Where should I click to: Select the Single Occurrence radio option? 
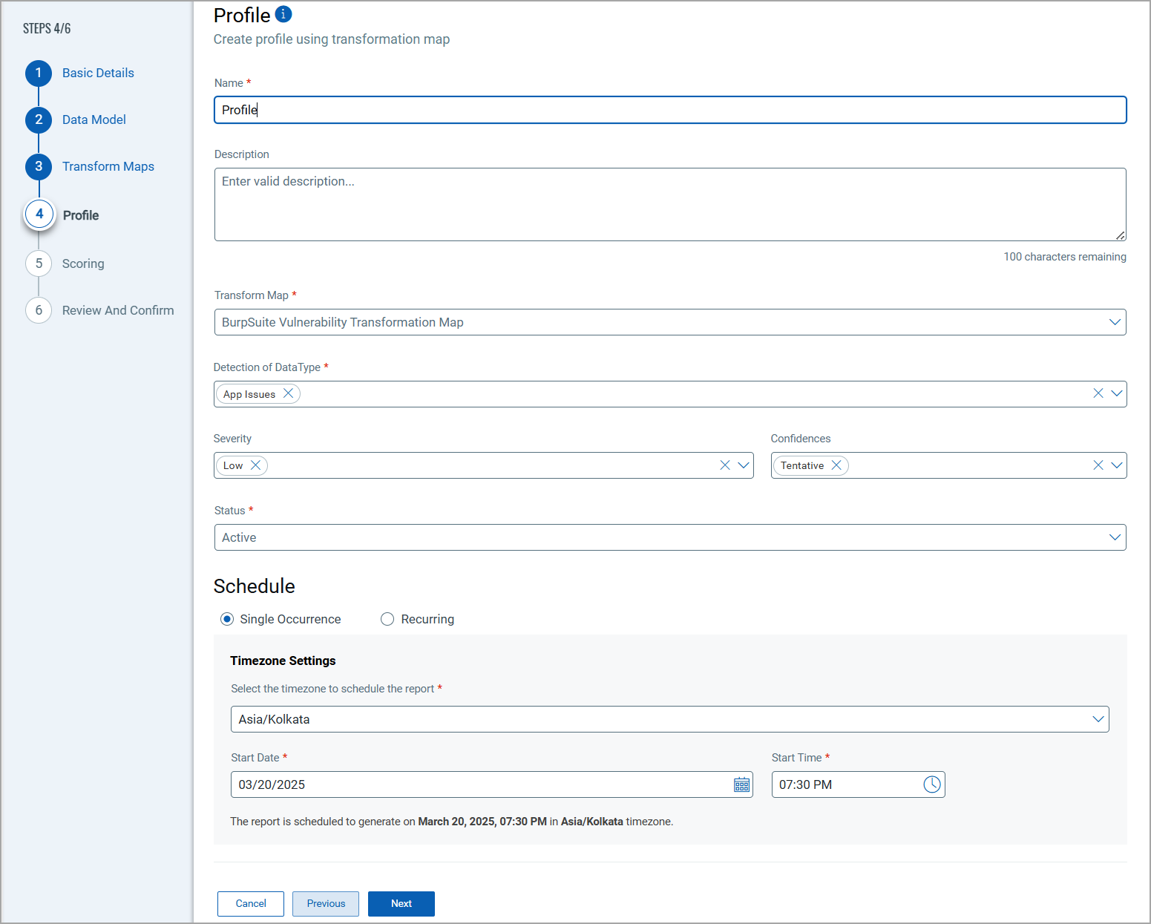point(227,619)
